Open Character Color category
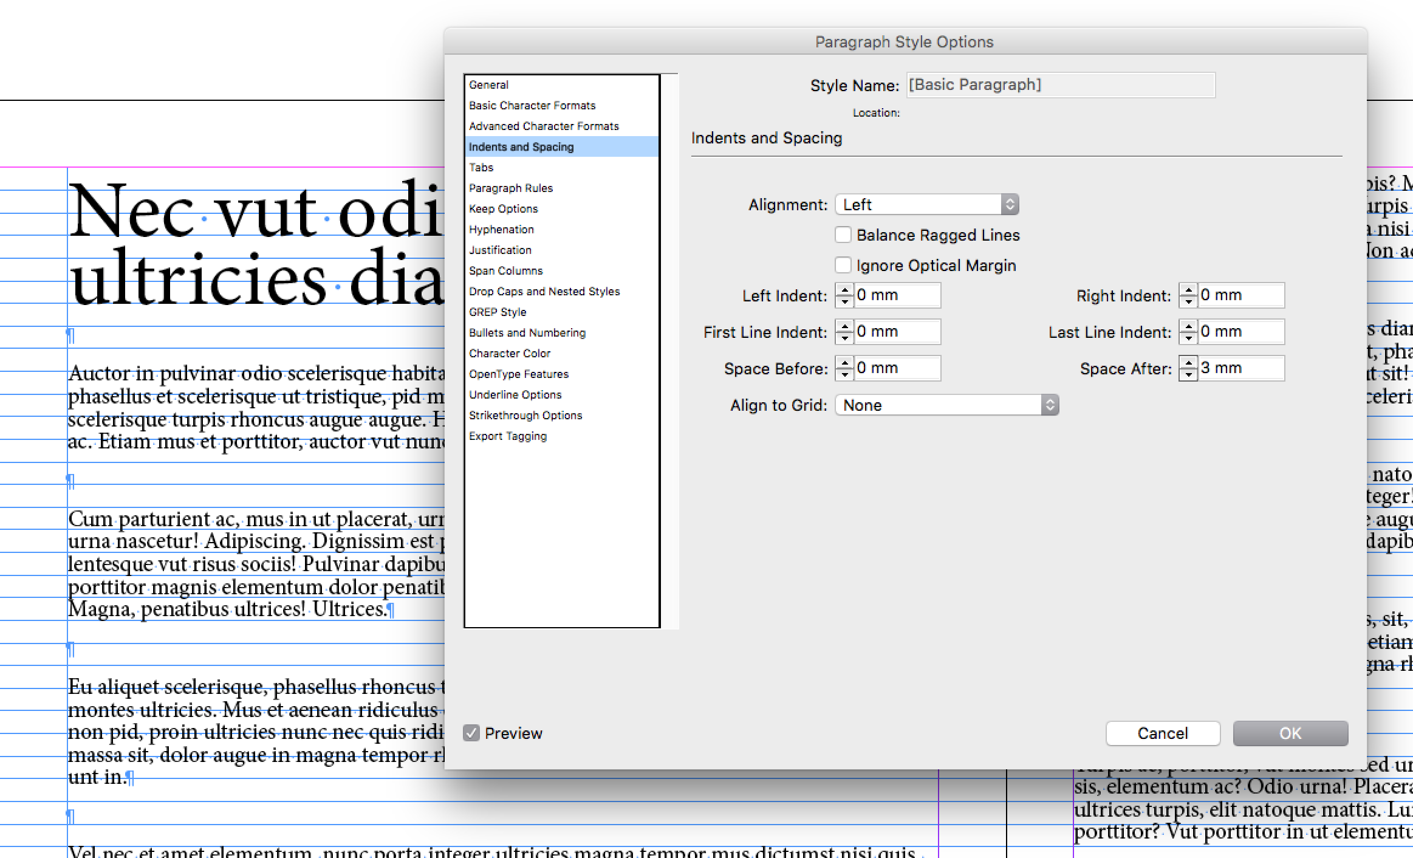 [561, 354]
